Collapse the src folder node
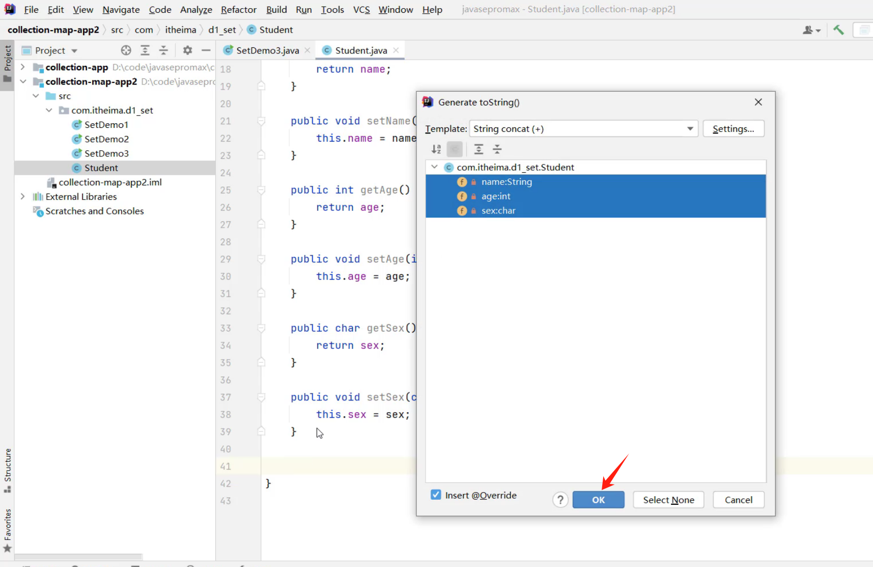873x567 pixels. [x=36, y=96]
